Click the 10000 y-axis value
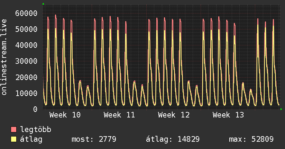 point(26,93)
